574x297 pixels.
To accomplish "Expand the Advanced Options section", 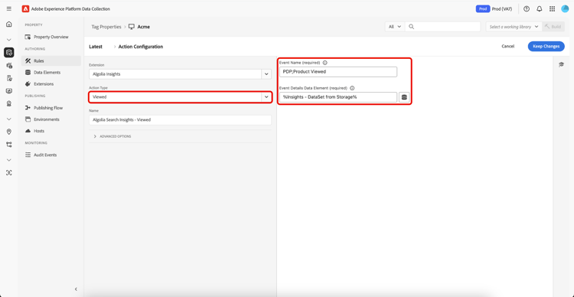I will (113, 136).
